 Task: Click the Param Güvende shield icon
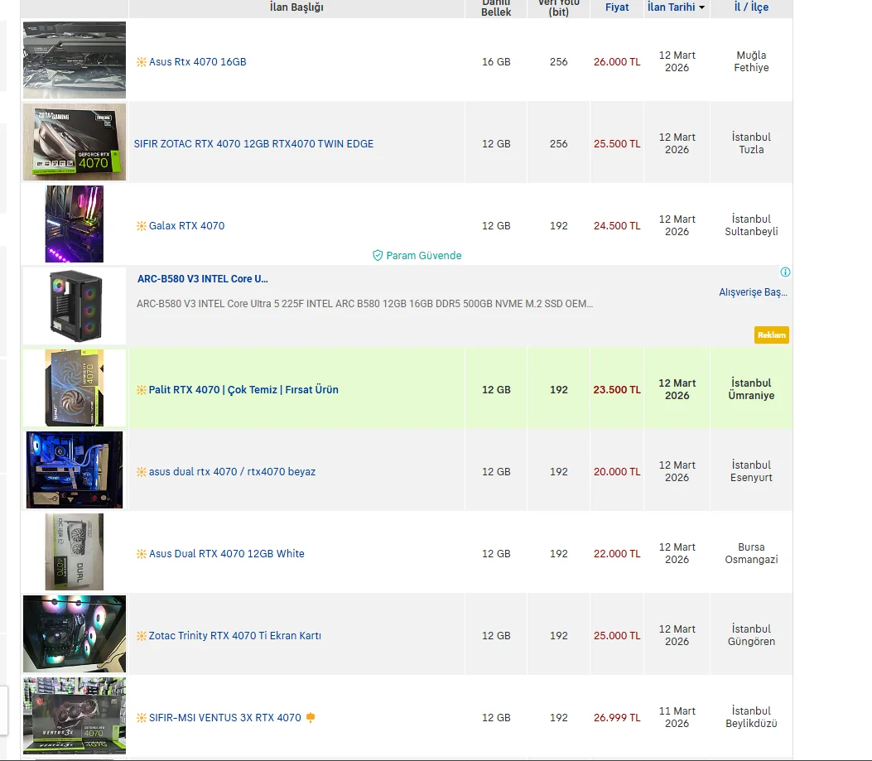click(x=378, y=255)
